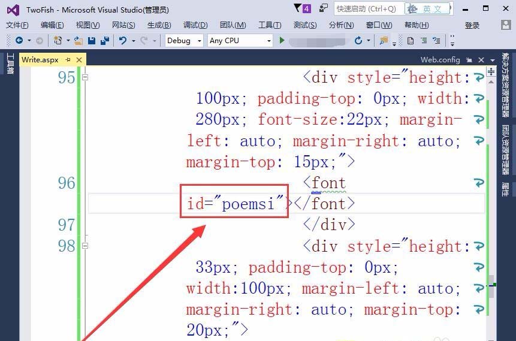Viewport: 516px width, 341px height.
Task: Open the 测试(S) menu
Action: 305,25
